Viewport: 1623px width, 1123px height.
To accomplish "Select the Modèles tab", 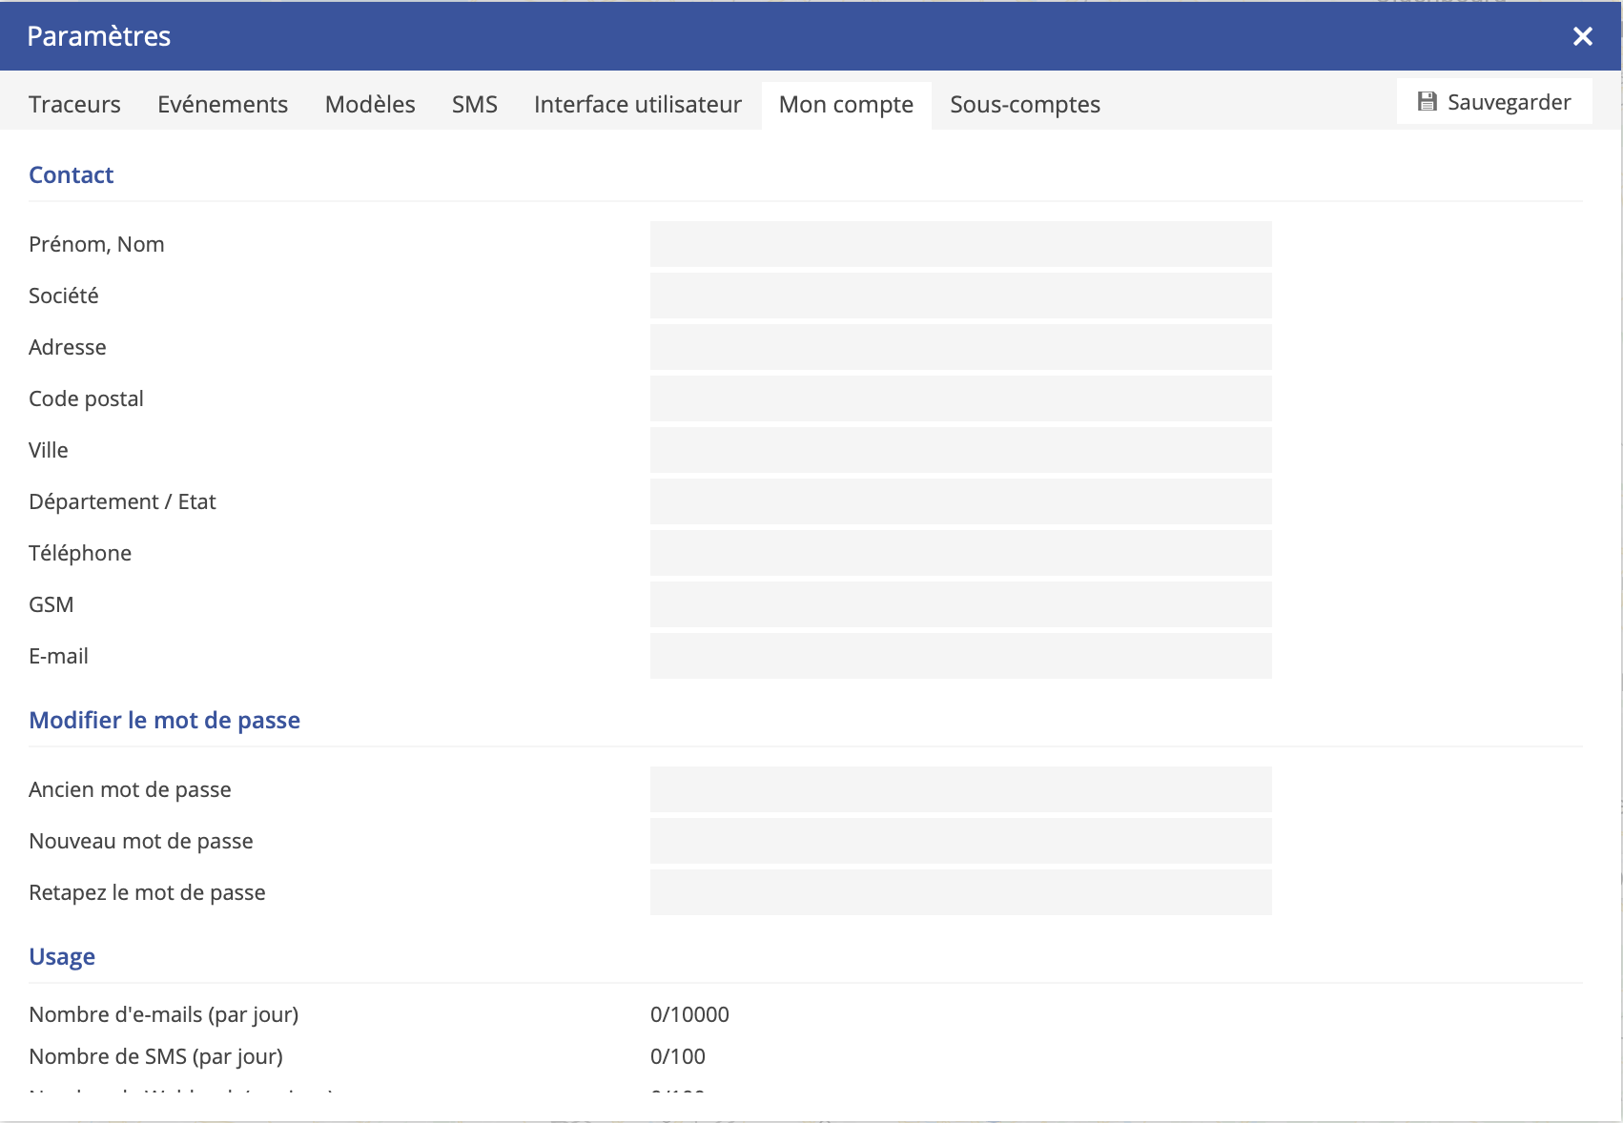I will (x=370, y=104).
